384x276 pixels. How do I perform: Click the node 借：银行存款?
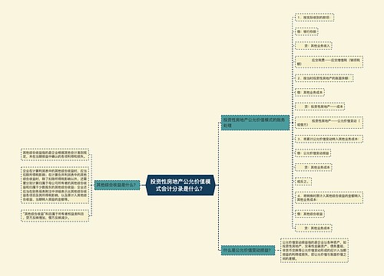(x=306, y=31)
